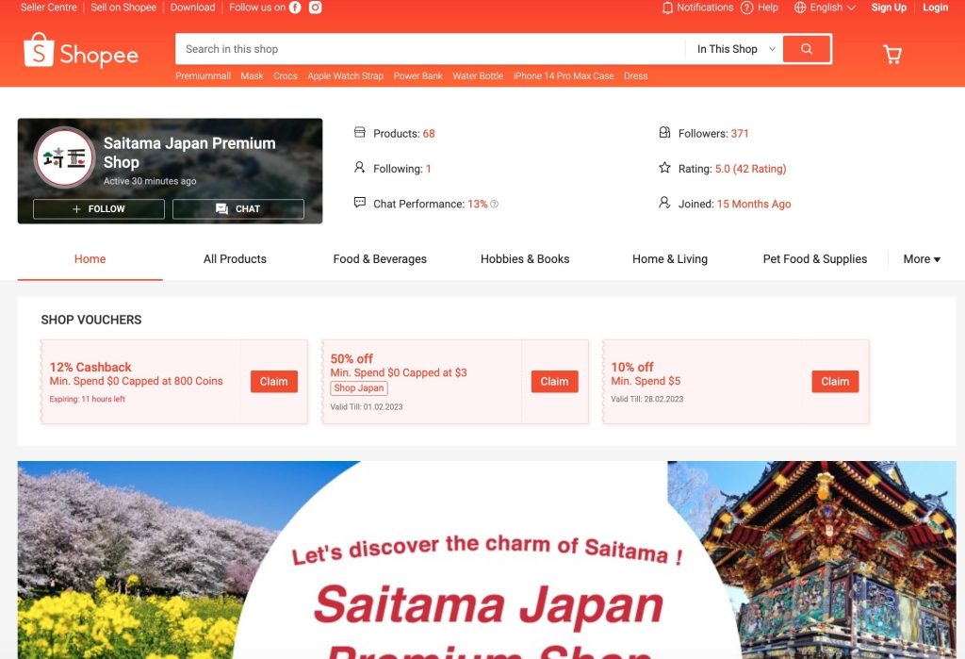Click the Notifications link text
Screen dimensions: 965x659
705,8
